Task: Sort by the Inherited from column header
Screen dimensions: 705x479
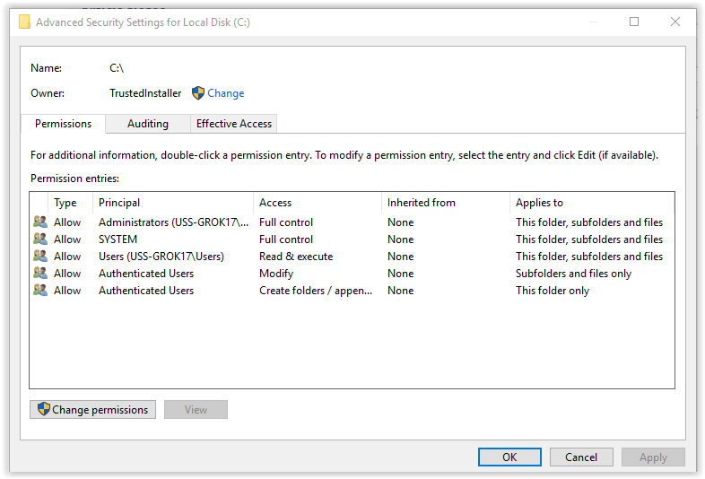Action: click(x=446, y=203)
